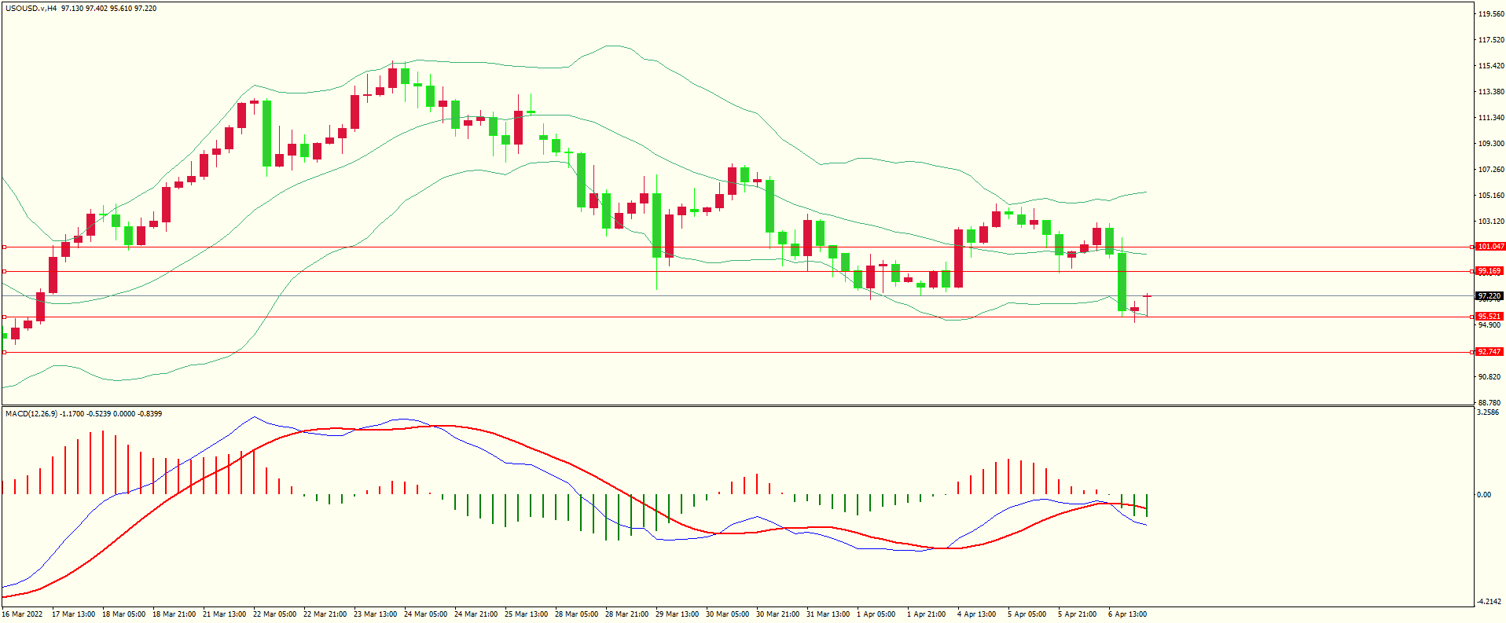Click the 119.560 value on the price scale
1506x623 pixels.
coord(1491,14)
